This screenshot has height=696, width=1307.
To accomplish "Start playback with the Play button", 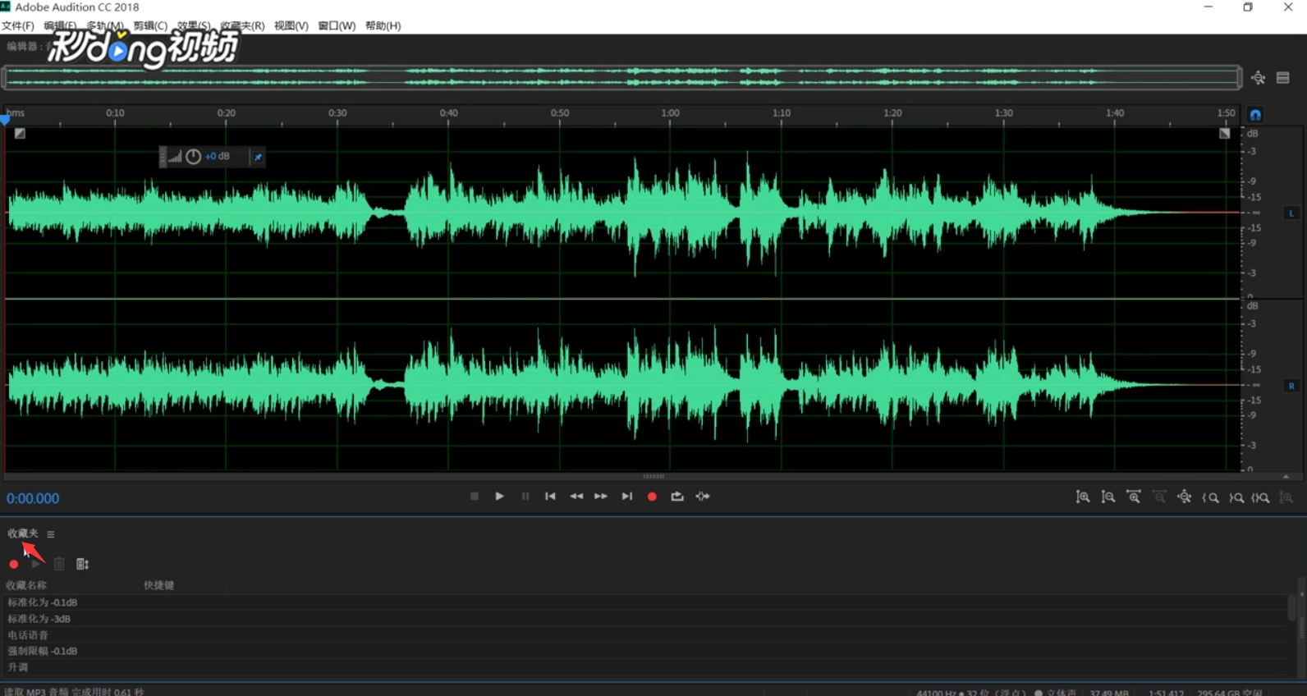I will pyautogui.click(x=499, y=497).
